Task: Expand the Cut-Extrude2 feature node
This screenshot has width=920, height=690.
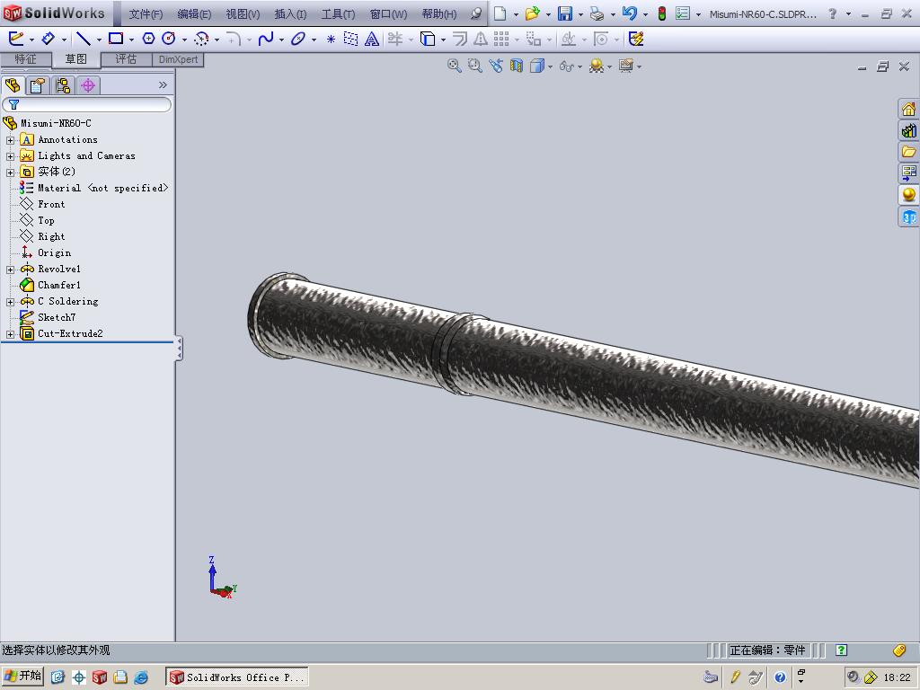Action: pyautogui.click(x=10, y=334)
